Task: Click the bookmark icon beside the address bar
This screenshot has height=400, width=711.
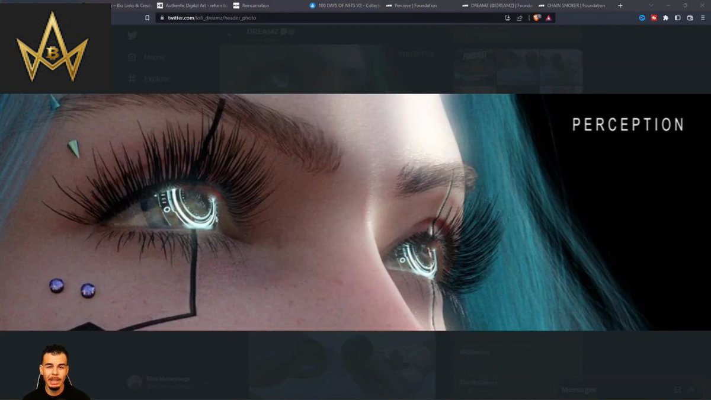Action: click(x=148, y=18)
